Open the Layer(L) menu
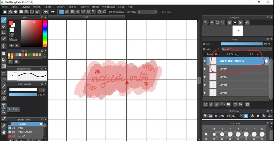The height and width of the screenshot is (141, 274). tap(26, 7)
